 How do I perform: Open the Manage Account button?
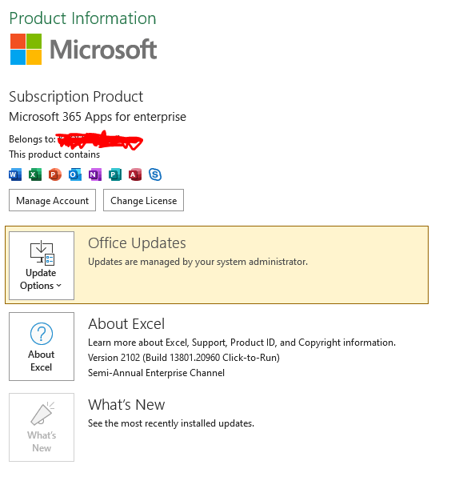[52, 200]
